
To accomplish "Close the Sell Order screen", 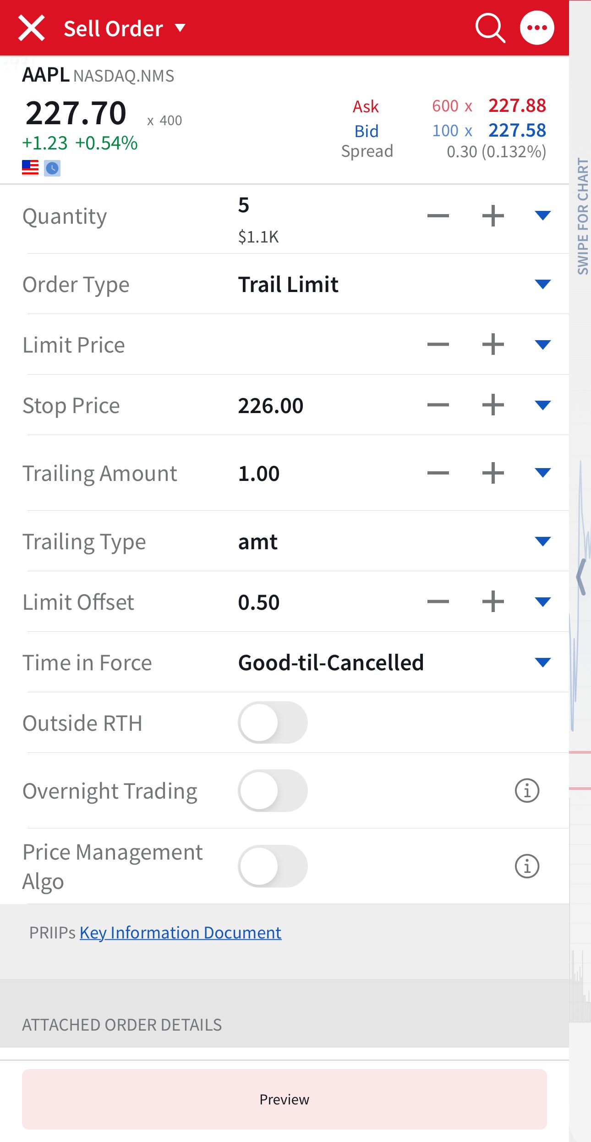I will [x=31, y=28].
